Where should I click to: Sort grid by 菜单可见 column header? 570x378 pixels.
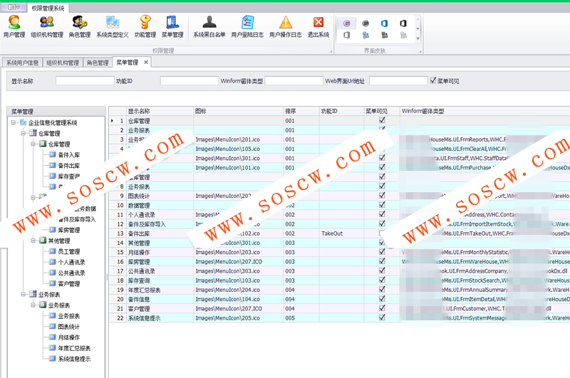coord(382,111)
